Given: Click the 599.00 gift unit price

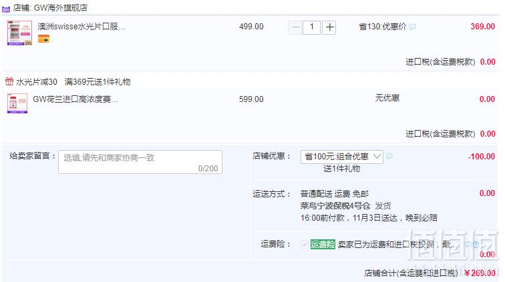Looking at the screenshot, I should [251, 99].
